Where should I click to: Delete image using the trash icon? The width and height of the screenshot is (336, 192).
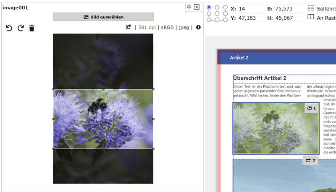[32, 28]
